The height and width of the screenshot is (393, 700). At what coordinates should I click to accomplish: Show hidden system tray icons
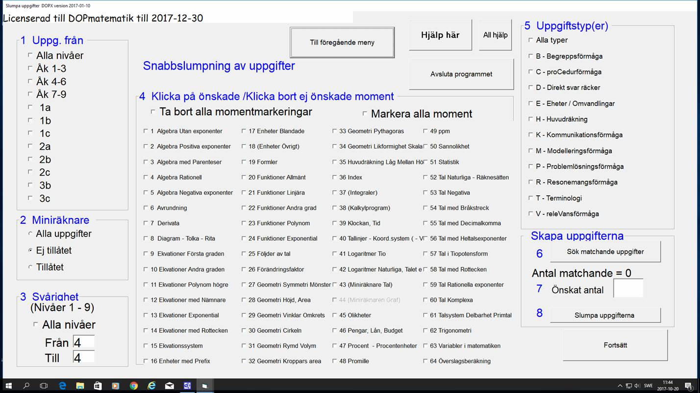[620, 386]
